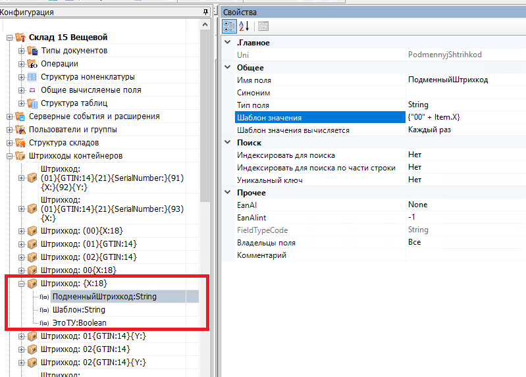Click the scroll up arrow in Конфигурация tree
The image size is (526, 377).
(x=205, y=24)
